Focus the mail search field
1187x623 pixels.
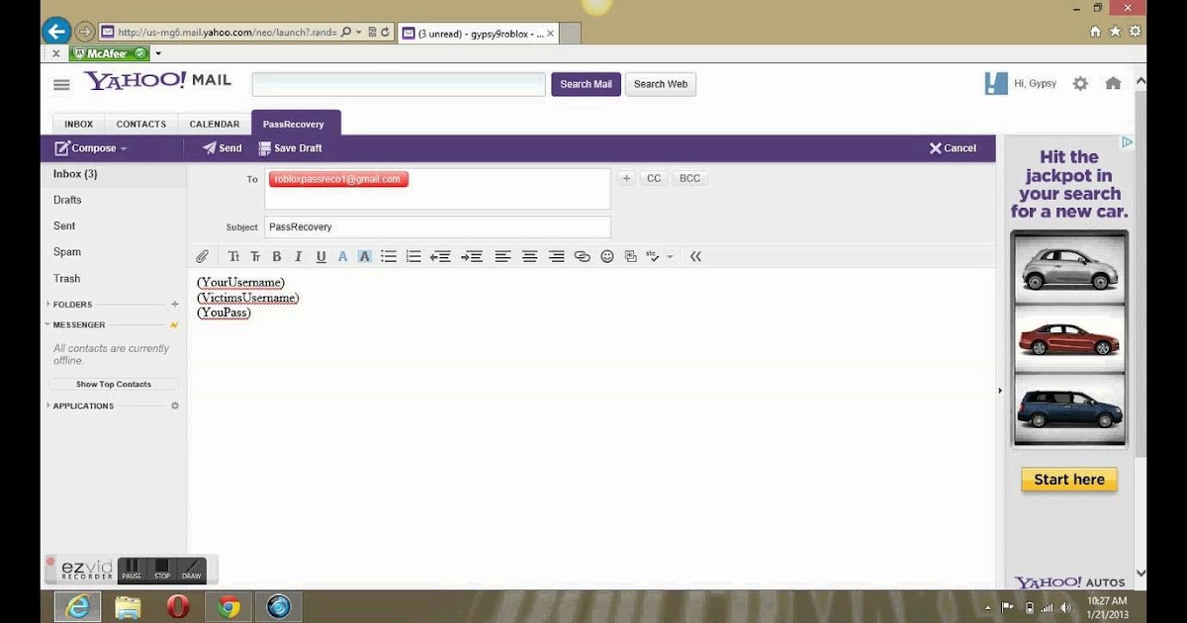pos(399,85)
